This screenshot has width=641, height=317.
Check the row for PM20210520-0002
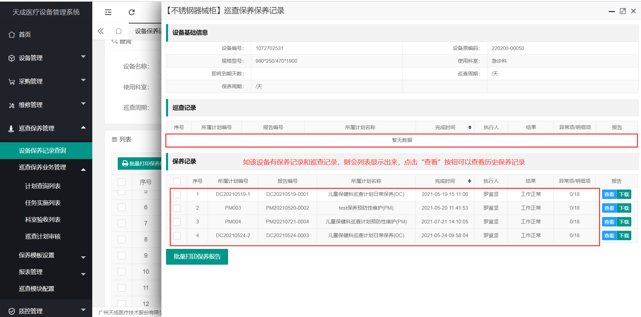[177, 208]
